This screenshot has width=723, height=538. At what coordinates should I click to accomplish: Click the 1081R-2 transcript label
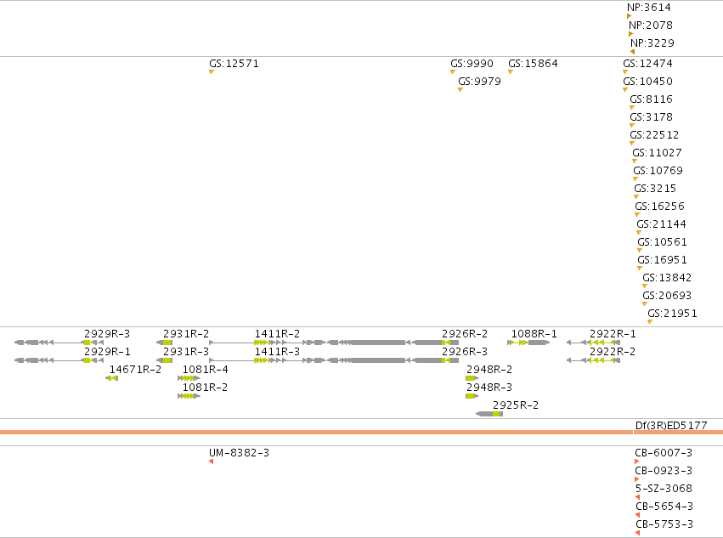coord(206,388)
